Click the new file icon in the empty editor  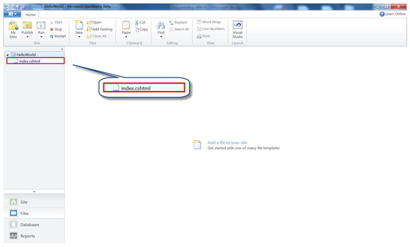pyautogui.click(x=197, y=144)
